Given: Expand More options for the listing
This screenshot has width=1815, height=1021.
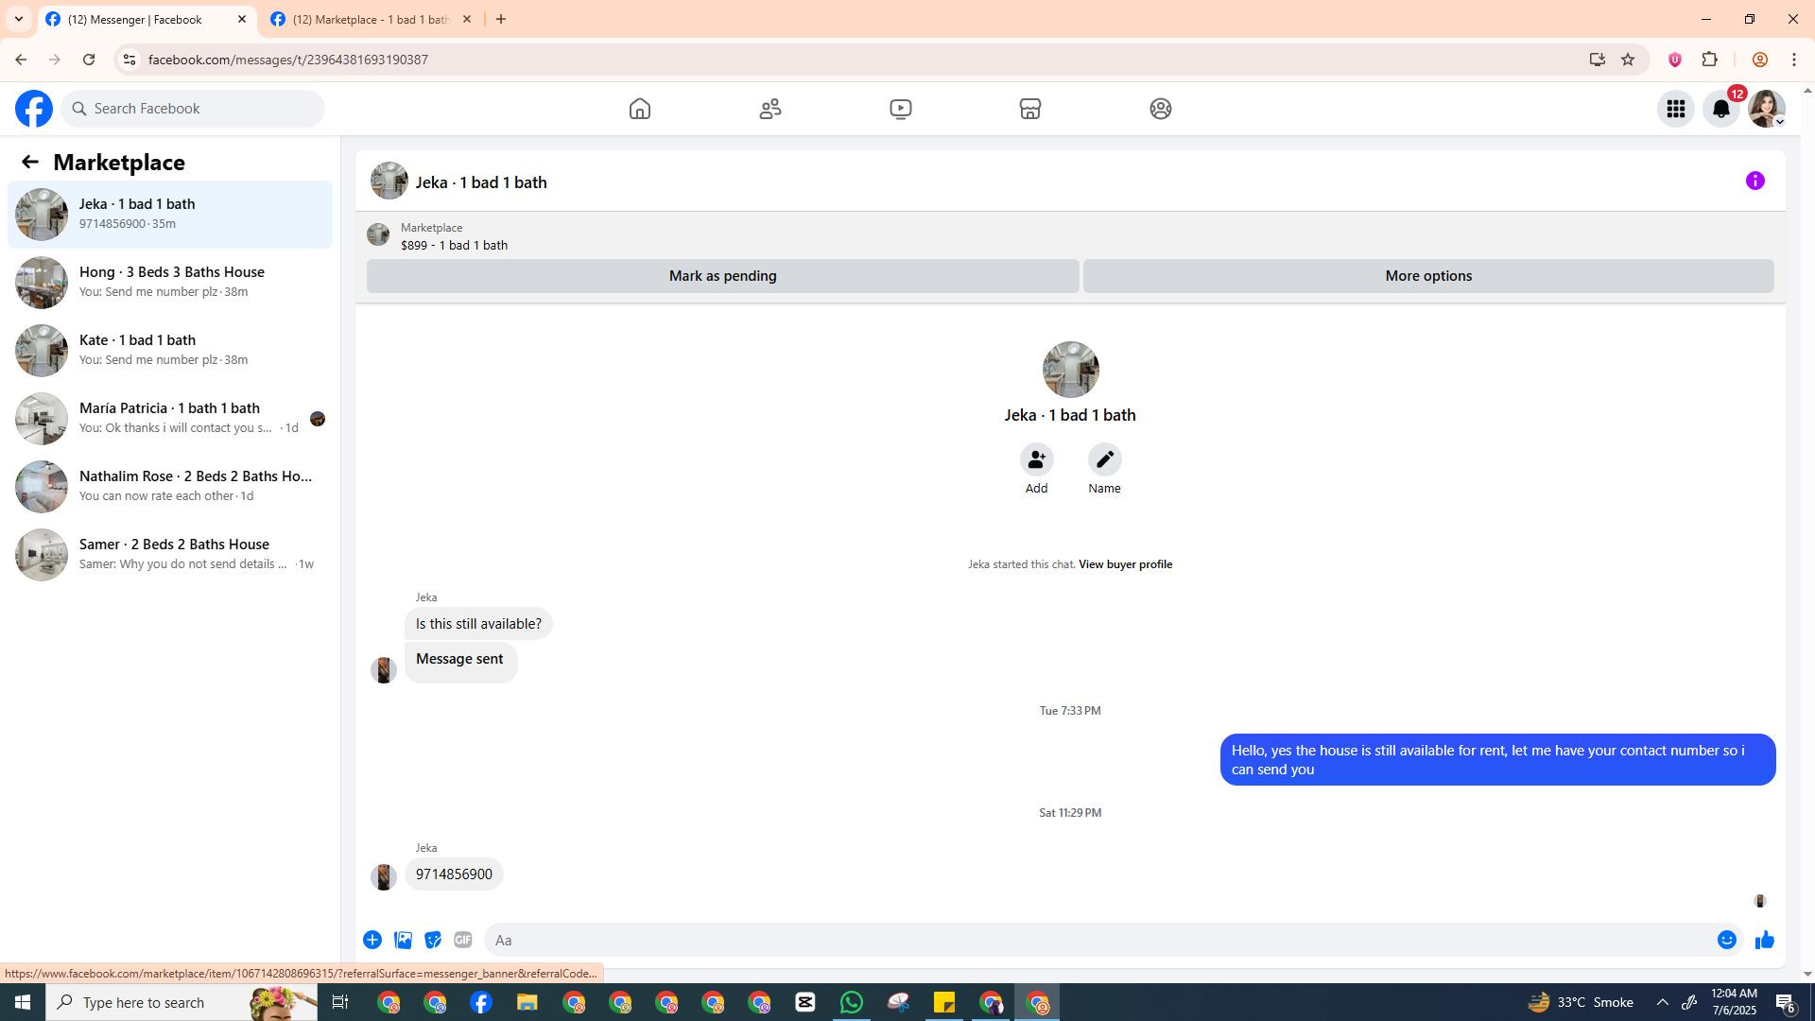Looking at the screenshot, I should (x=1427, y=276).
